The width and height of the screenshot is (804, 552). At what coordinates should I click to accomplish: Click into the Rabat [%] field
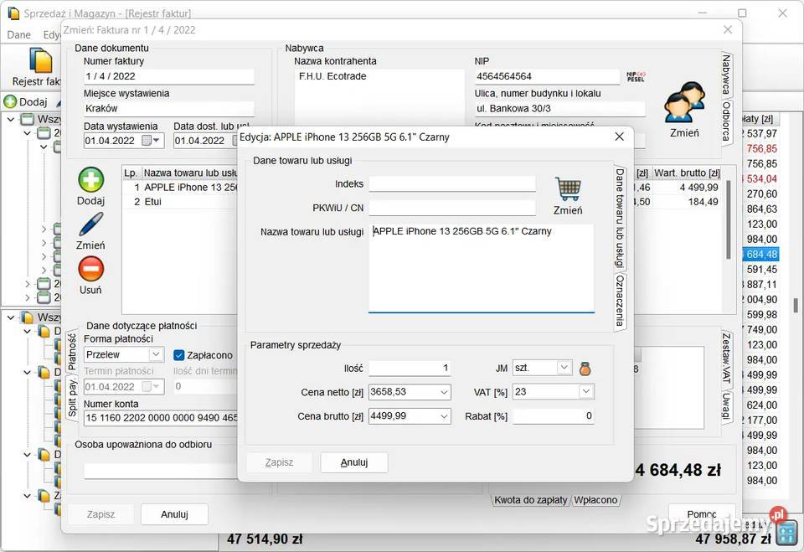coord(553,416)
